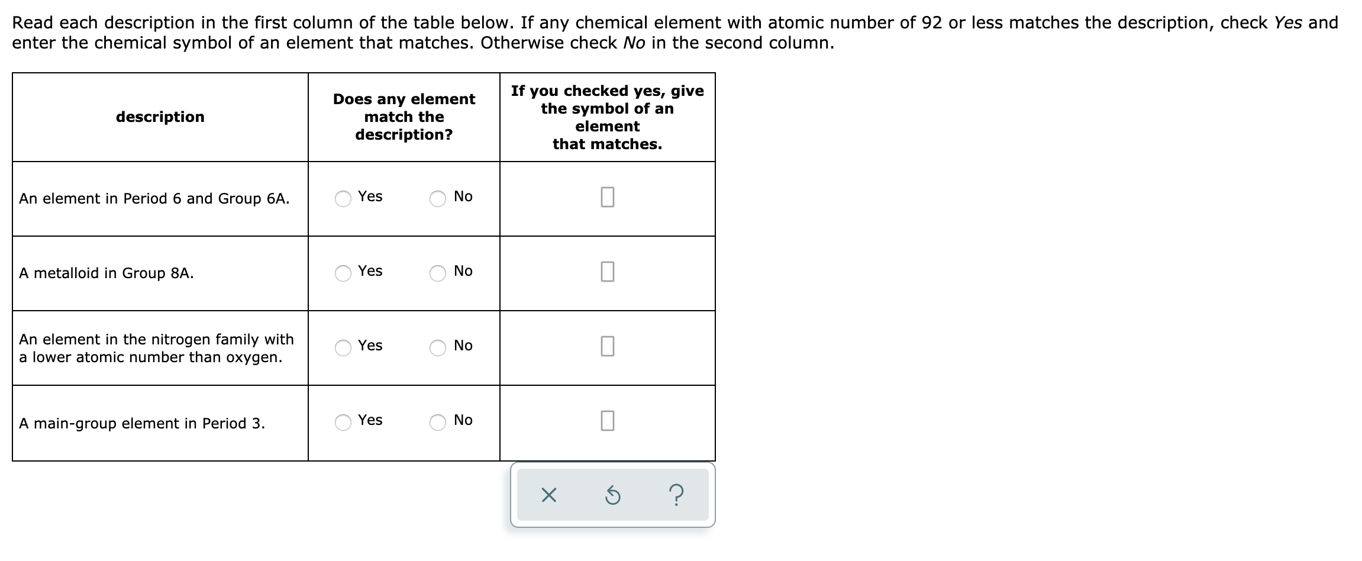Select Yes for the nitrogen family question
1362x561 pixels.
coord(343,349)
